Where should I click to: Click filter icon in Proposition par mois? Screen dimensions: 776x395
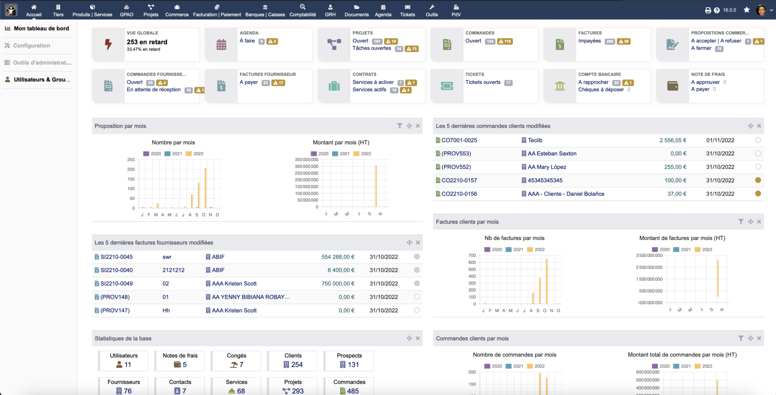(400, 126)
